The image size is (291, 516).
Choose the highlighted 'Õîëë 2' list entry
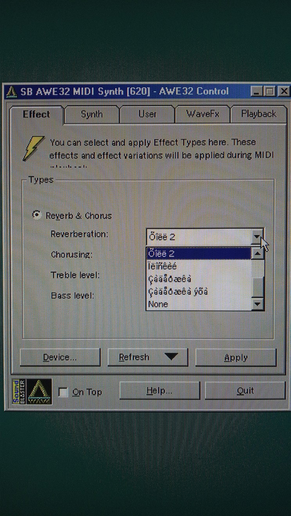tap(199, 253)
